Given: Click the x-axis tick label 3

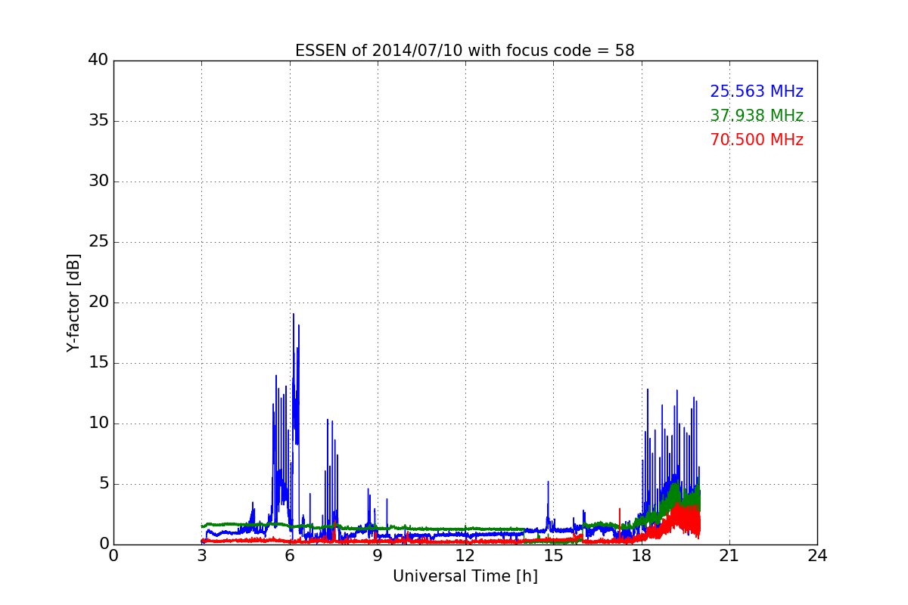Looking at the screenshot, I should [x=201, y=556].
